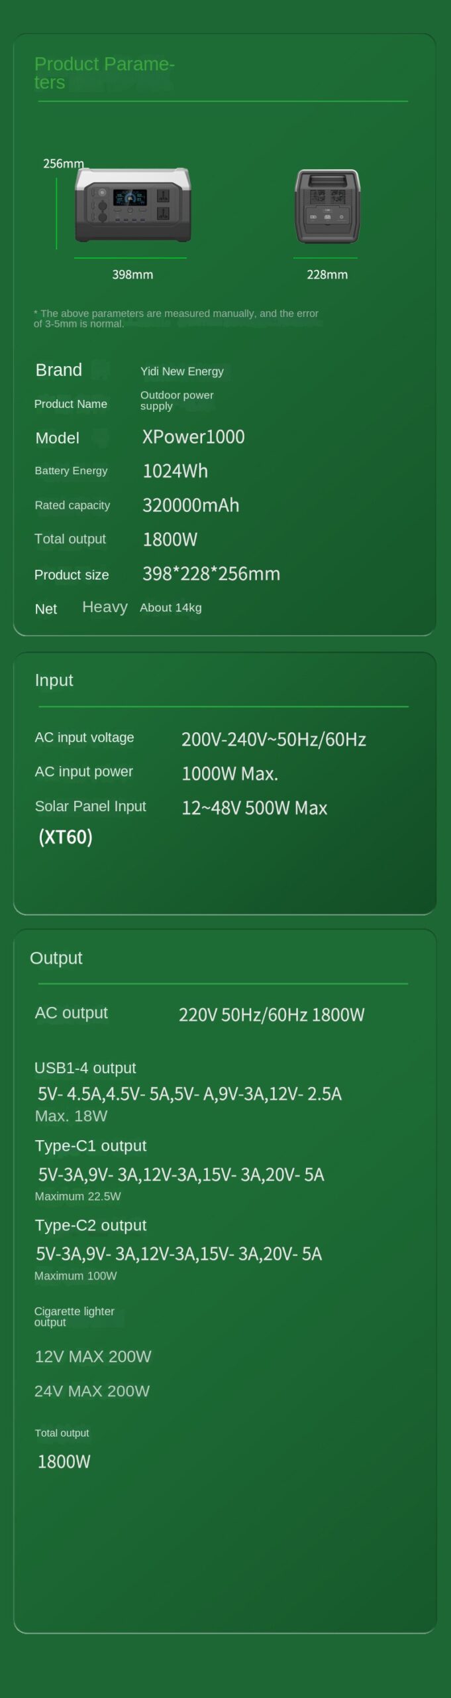Click the (XT60) connector text
This screenshot has width=451, height=1698.
coord(66,837)
